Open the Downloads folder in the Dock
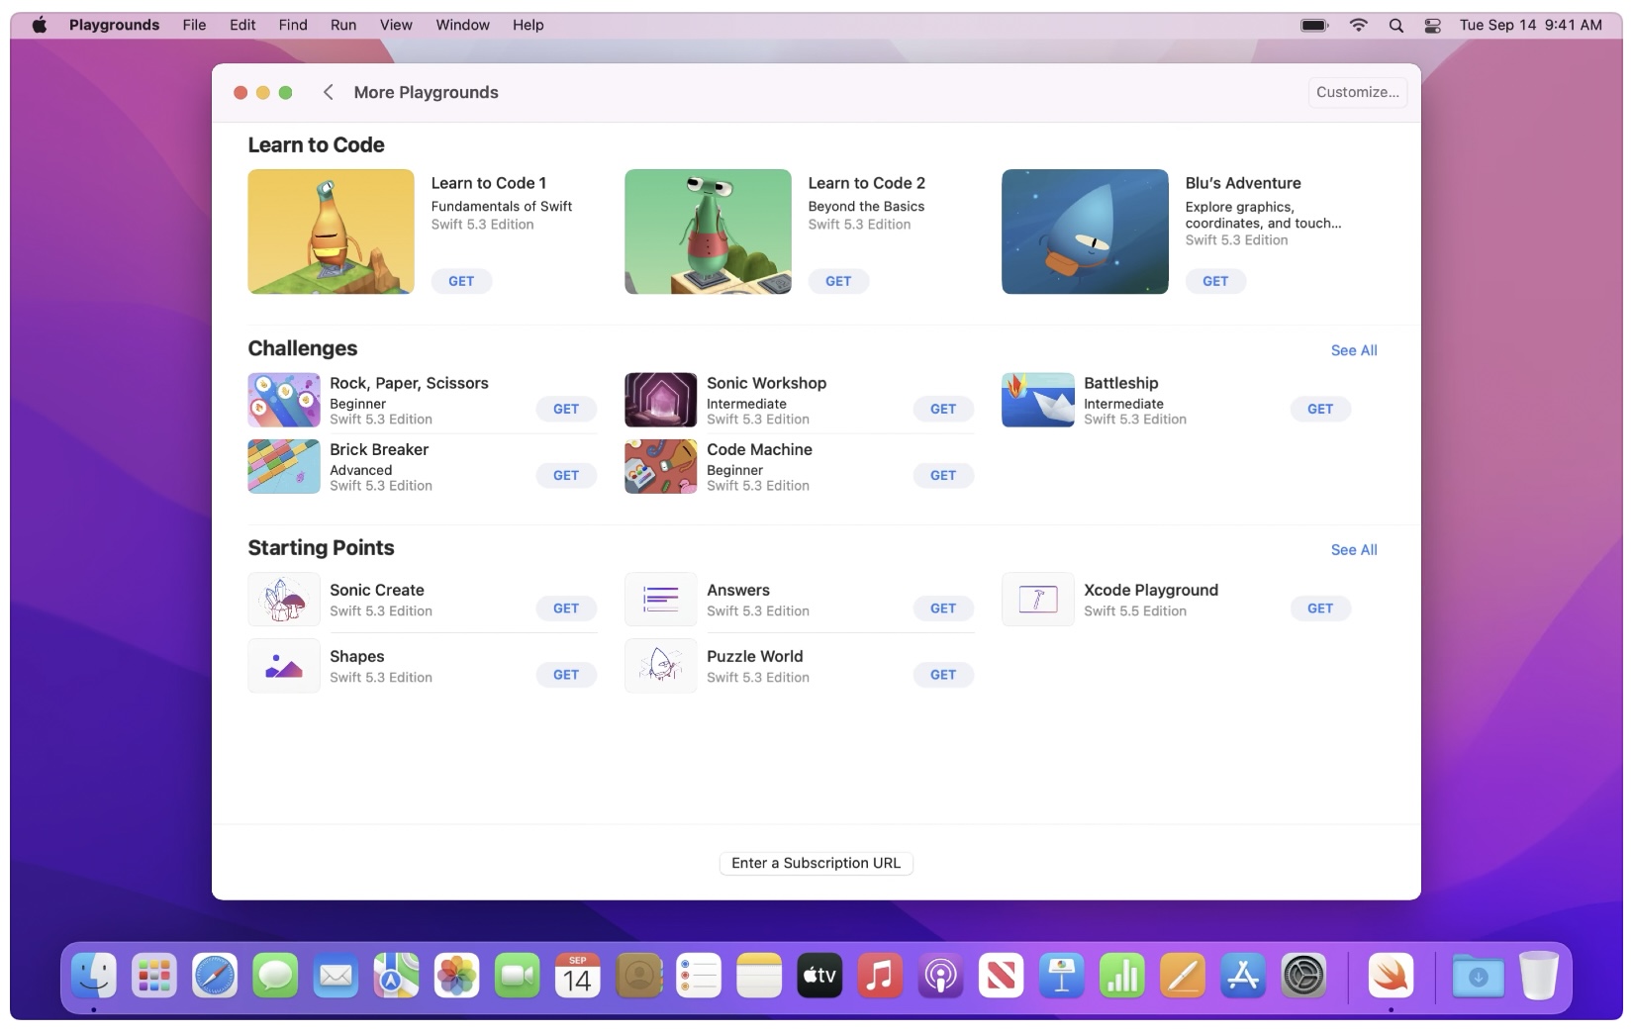The image size is (1635, 1033). pos(1478,977)
